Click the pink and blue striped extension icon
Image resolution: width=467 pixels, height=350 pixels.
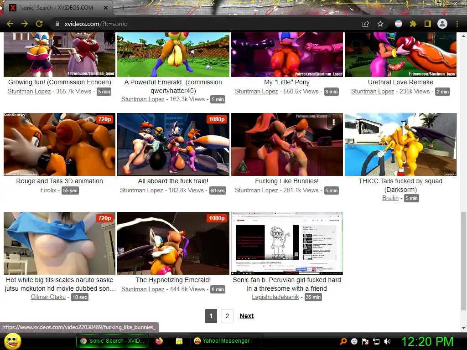pos(399,24)
